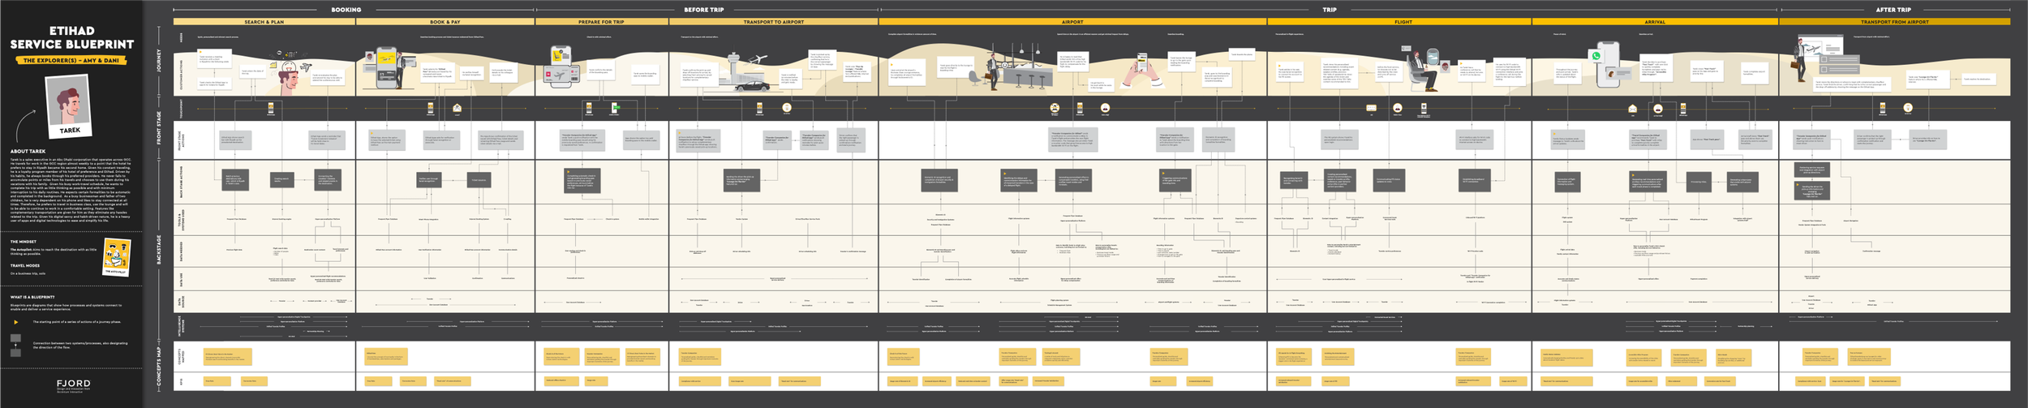Click the vertical "BACKSTAGE" row label
This screenshot has height=408, width=2028.
coord(159,250)
